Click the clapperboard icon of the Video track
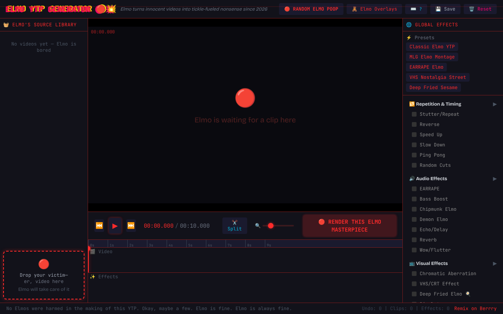Viewport: 503px width, 314px height. (x=93, y=252)
